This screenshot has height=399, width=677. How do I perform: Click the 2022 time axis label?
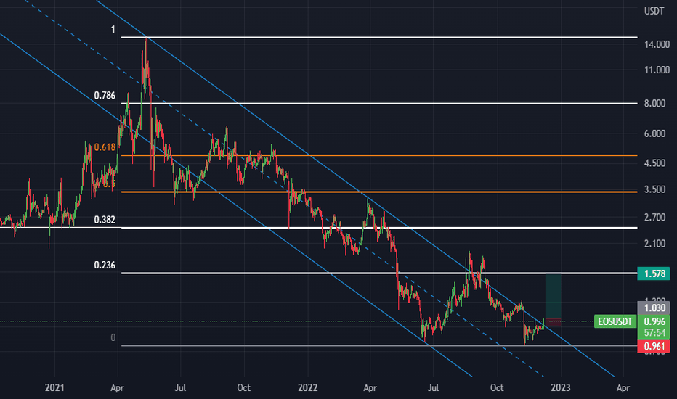[308, 387]
